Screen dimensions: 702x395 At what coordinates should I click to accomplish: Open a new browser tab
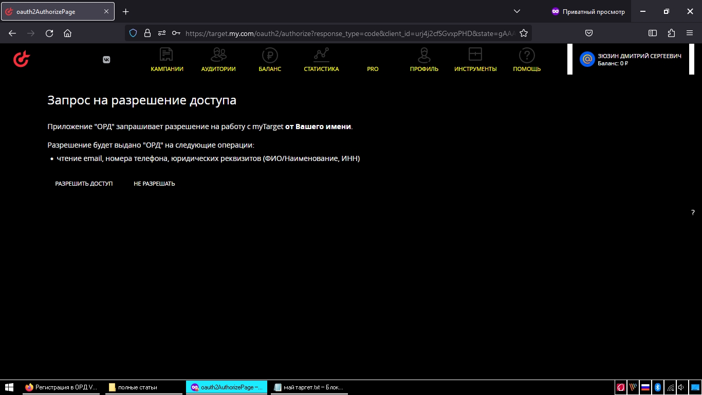(x=126, y=11)
